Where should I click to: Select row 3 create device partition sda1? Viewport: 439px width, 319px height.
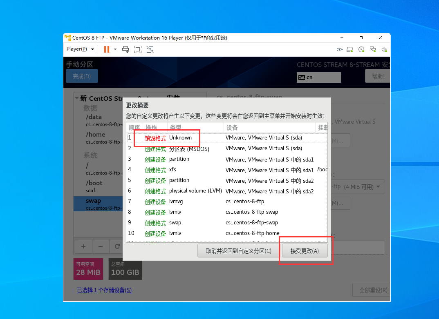227,159
